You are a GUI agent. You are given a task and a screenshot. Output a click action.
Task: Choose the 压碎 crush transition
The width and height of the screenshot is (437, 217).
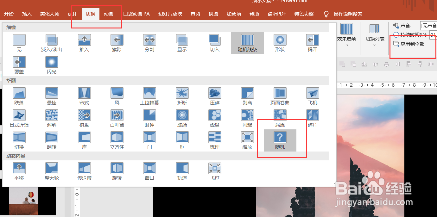(x=215, y=96)
